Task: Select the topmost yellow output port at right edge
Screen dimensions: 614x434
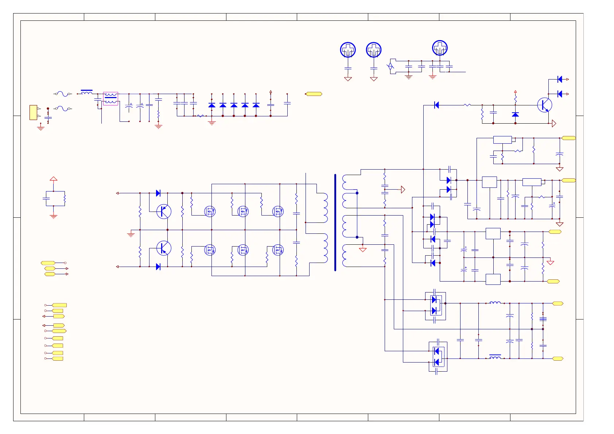Action: pos(568,138)
